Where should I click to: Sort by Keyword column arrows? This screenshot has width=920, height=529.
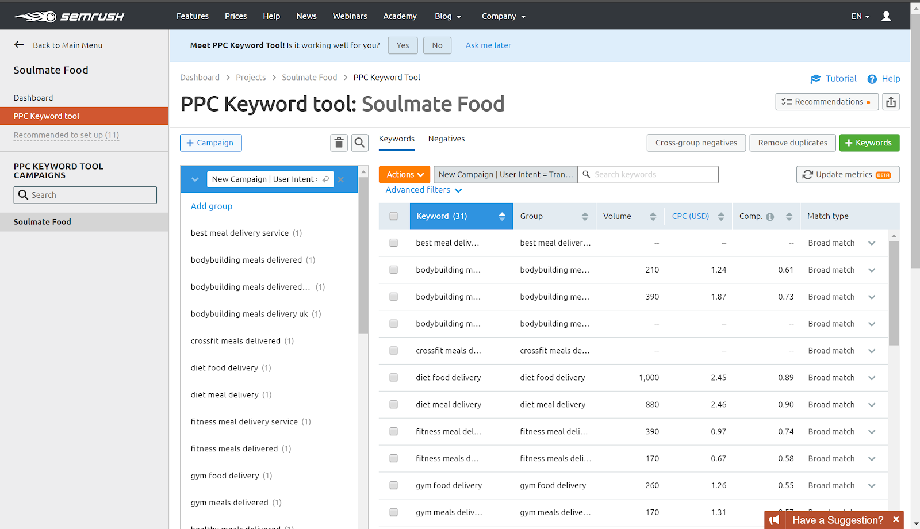pos(502,216)
